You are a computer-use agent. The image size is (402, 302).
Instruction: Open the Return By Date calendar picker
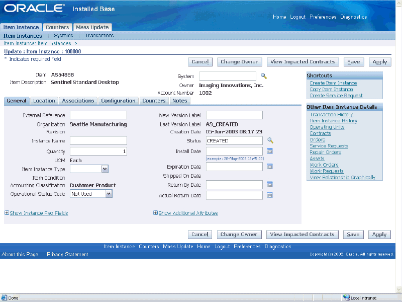click(270, 184)
